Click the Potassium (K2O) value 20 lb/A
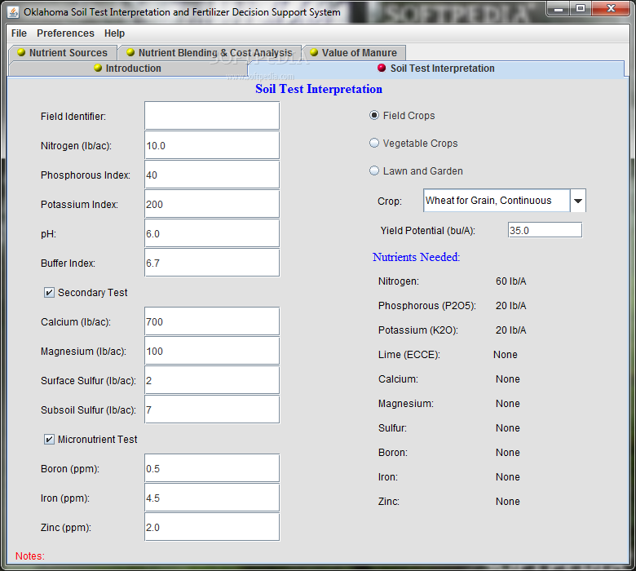636x571 pixels. coord(510,330)
